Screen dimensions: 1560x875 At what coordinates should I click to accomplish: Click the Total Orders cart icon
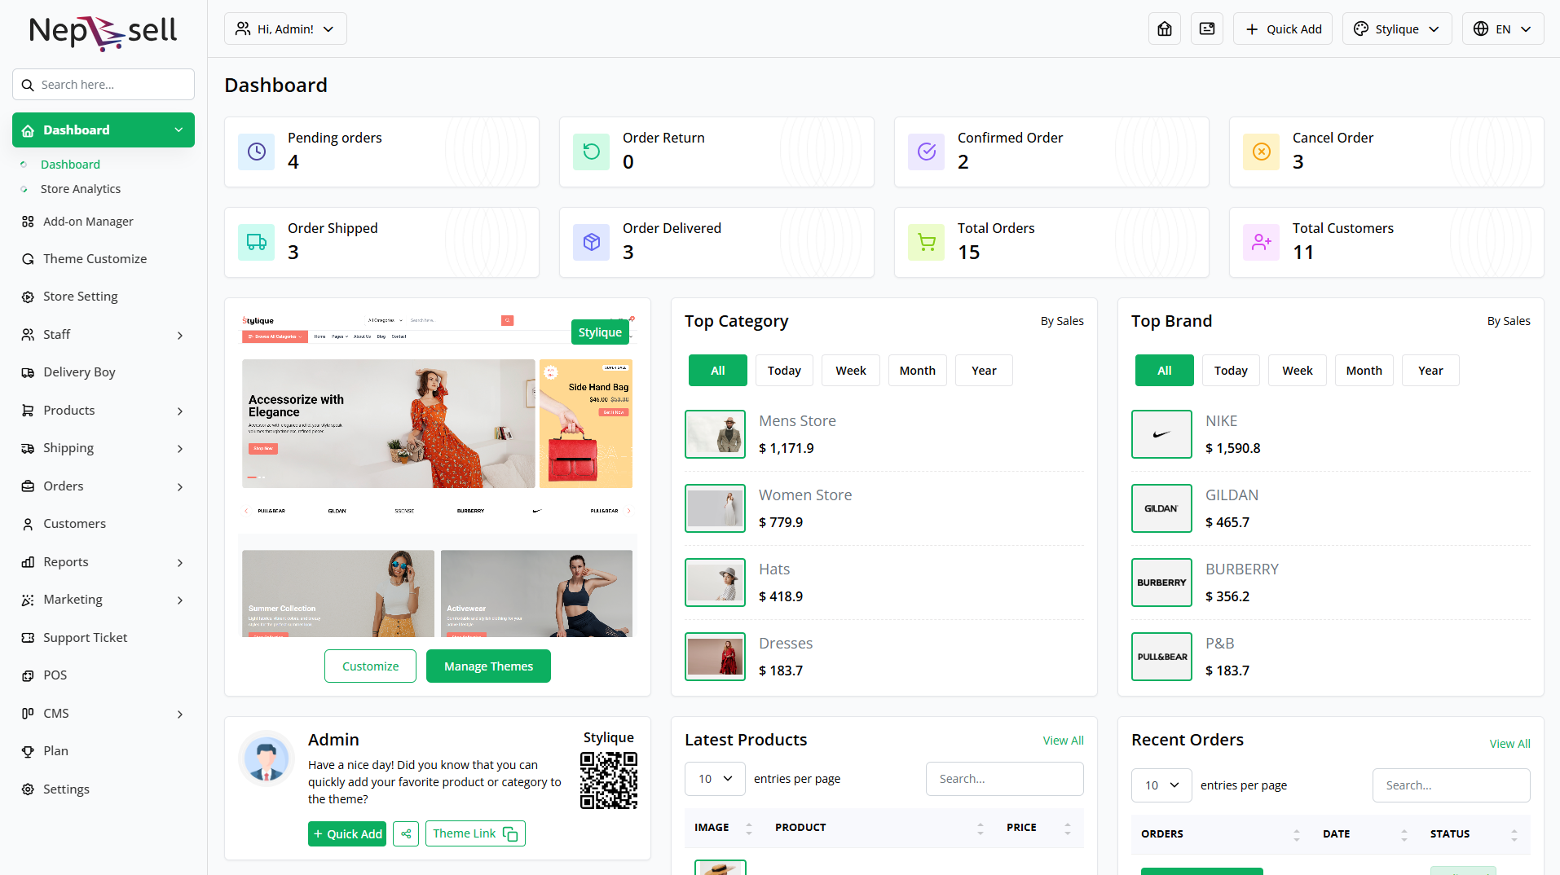pyautogui.click(x=927, y=242)
